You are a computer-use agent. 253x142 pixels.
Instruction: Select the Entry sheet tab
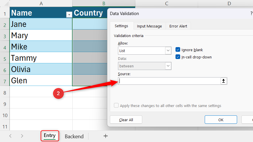(50, 136)
